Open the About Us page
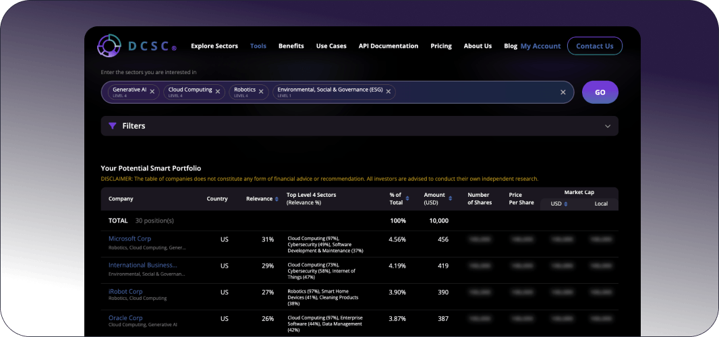The width and height of the screenshot is (719, 337). click(x=478, y=46)
